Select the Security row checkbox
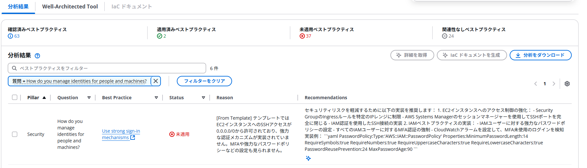Viewport: 587px width, 168px height. pos(15,134)
